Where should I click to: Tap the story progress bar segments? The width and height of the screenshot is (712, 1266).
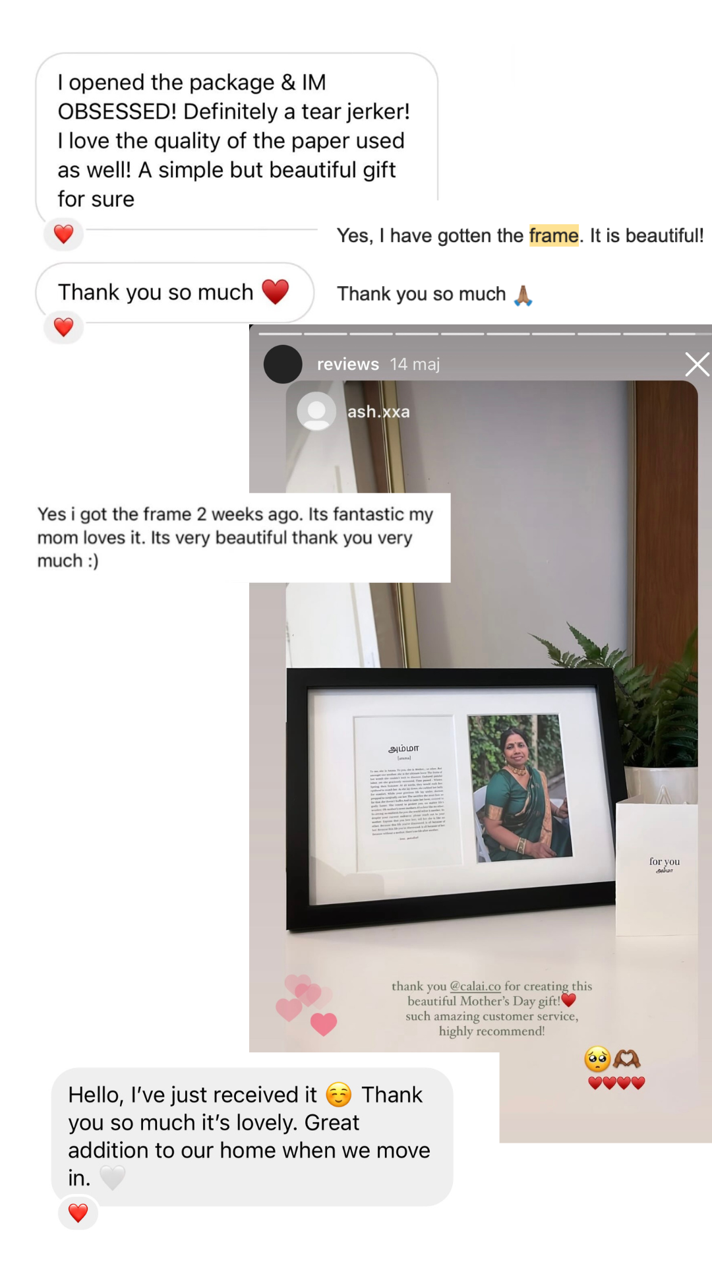[x=485, y=334]
